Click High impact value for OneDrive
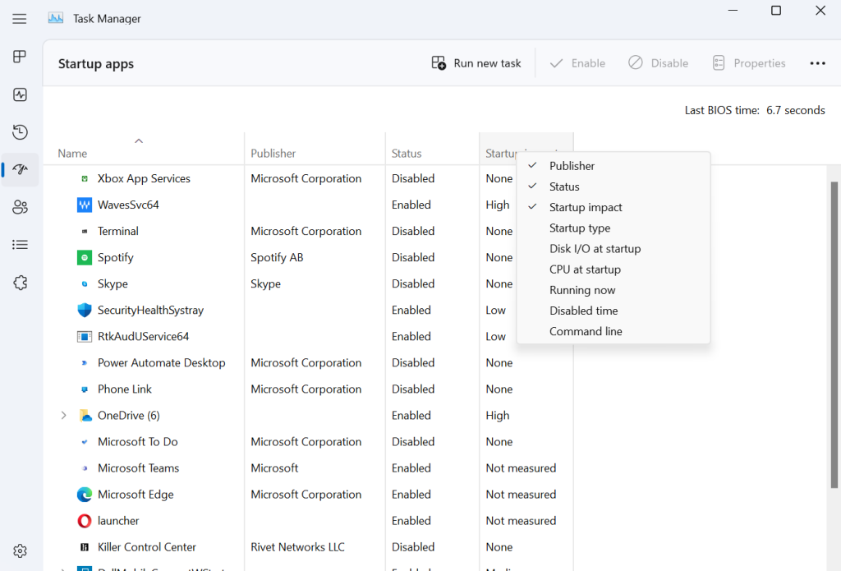The width and height of the screenshot is (841, 571). [498, 416]
